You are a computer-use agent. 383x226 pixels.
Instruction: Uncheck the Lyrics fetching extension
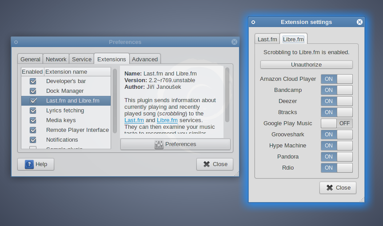pos(33,111)
